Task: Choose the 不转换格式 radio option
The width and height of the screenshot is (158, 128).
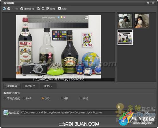Action: pyautogui.click(x=12, y=99)
